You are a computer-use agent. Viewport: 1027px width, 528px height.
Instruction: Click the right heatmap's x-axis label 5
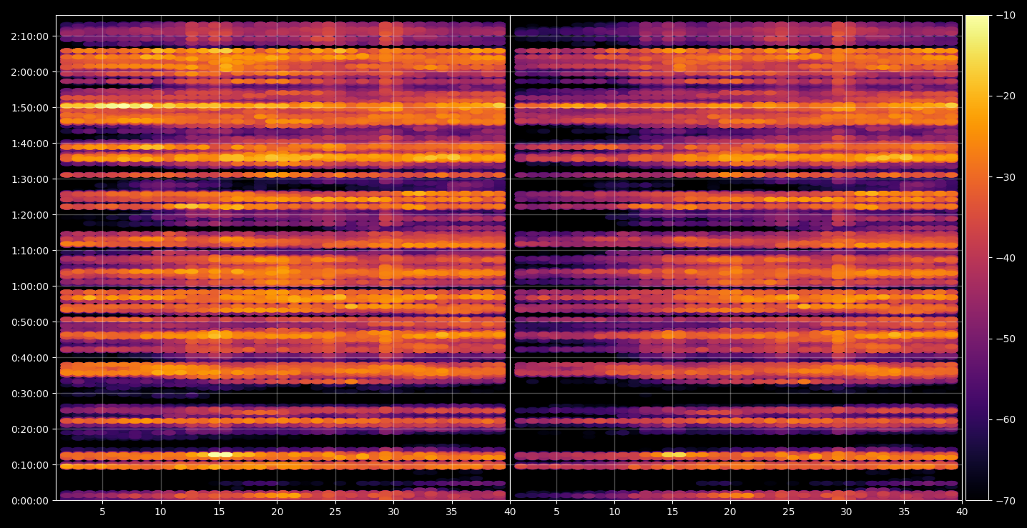[x=556, y=512]
